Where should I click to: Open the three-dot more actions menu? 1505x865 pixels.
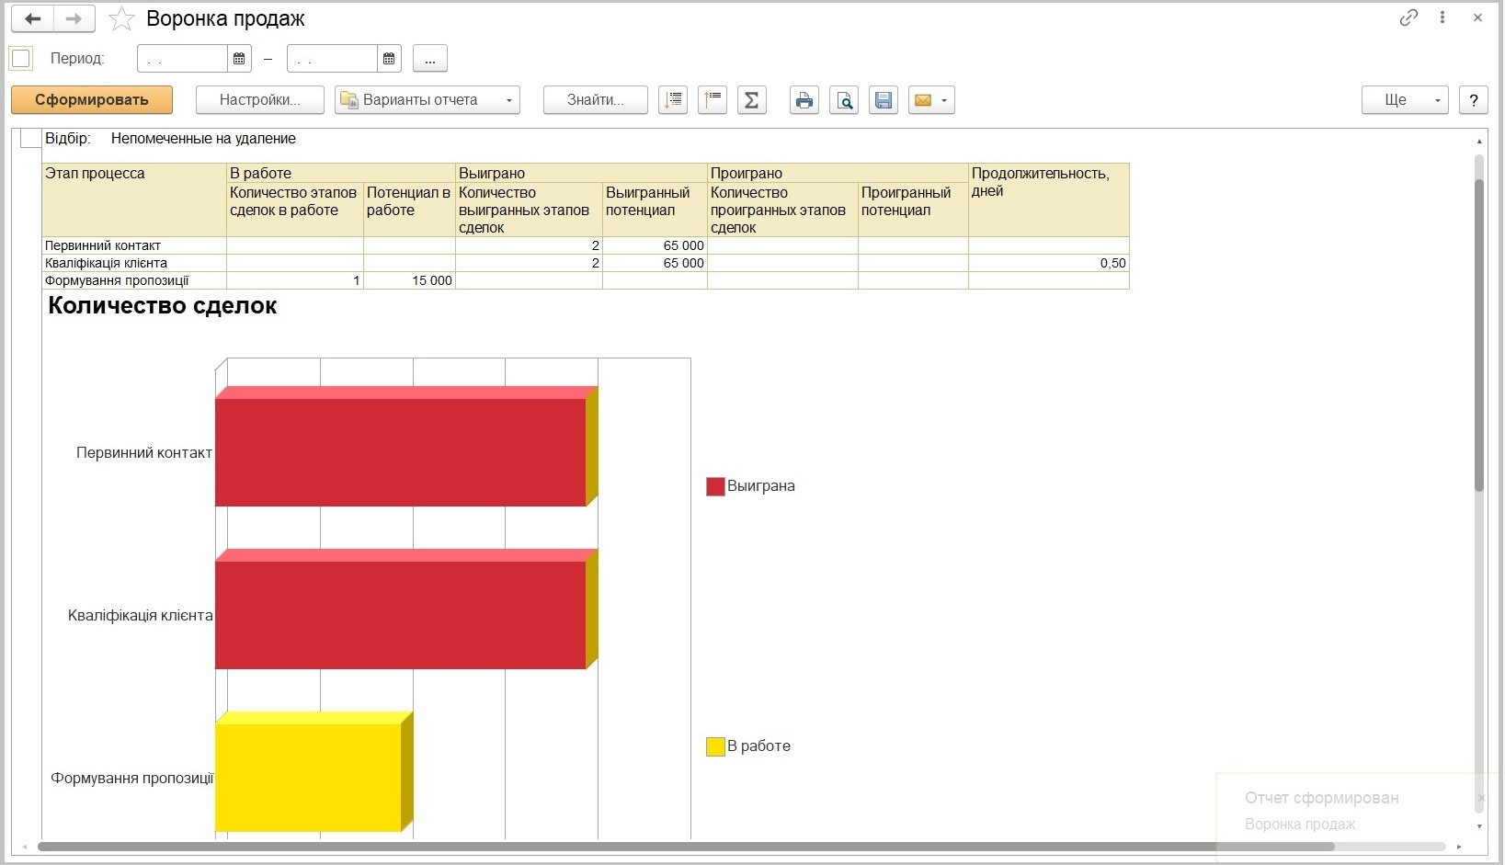(1442, 17)
